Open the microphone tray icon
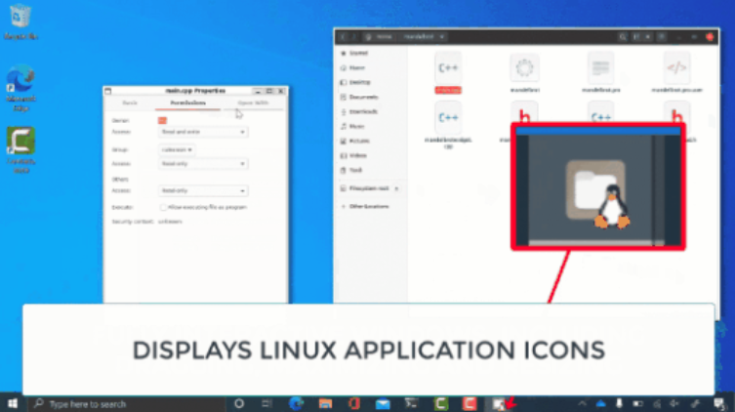This screenshot has width=735, height=412. coord(619,403)
